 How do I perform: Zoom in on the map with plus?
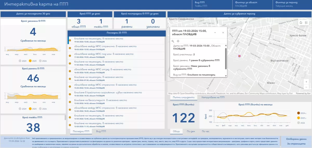pyautogui.click(x=306, y=82)
